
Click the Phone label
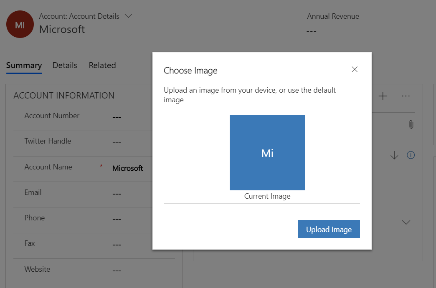(35, 218)
